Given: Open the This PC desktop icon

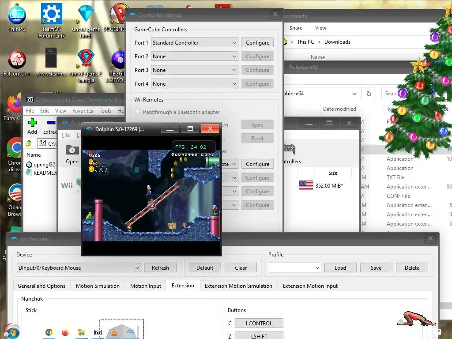Looking at the screenshot, I should click(x=17, y=18).
